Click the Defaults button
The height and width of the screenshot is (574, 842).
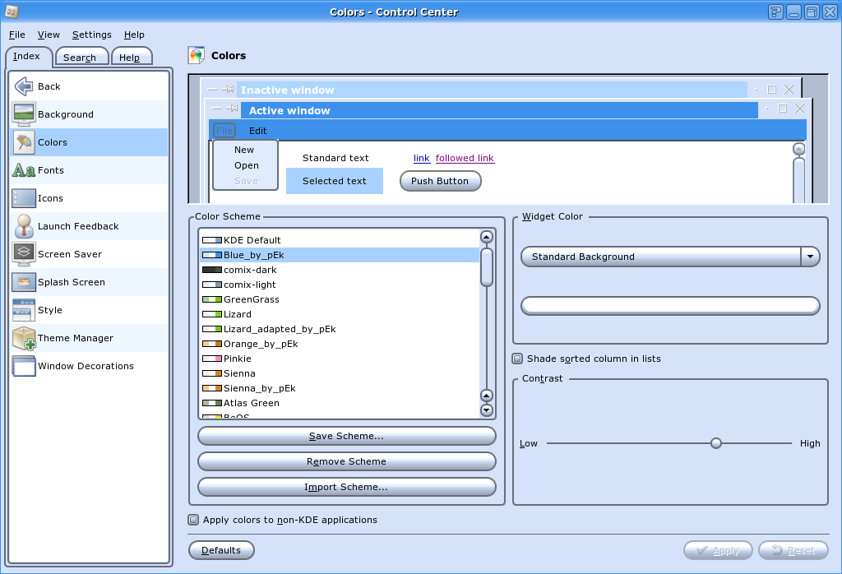pyautogui.click(x=221, y=550)
